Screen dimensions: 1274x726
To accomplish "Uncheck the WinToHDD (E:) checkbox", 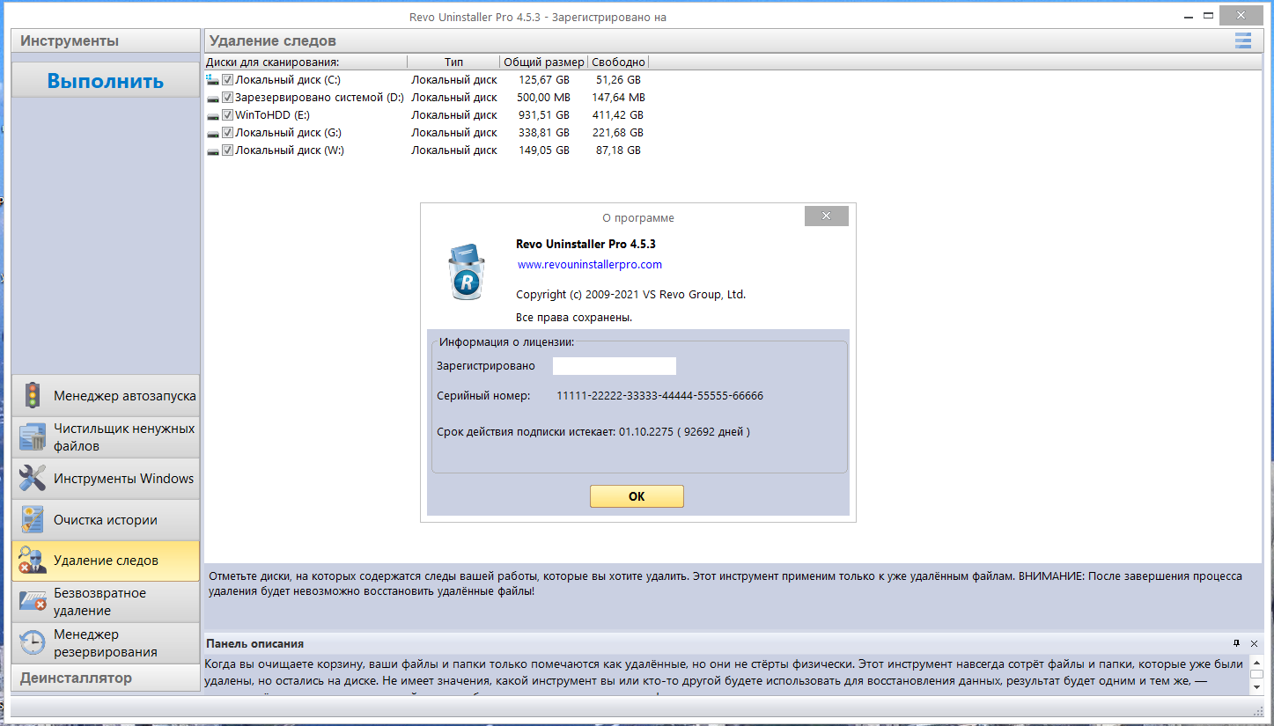I will tap(227, 115).
